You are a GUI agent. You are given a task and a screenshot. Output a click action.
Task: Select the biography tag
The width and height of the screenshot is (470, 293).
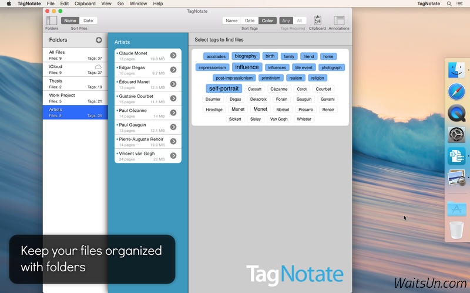246,56
